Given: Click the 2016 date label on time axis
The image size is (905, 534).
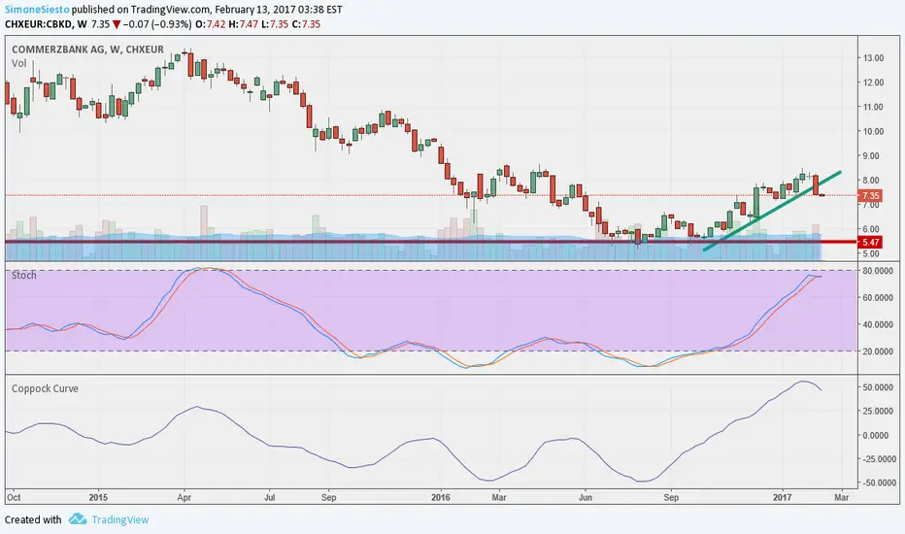Looking at the screenshot, I should (441, 497).
